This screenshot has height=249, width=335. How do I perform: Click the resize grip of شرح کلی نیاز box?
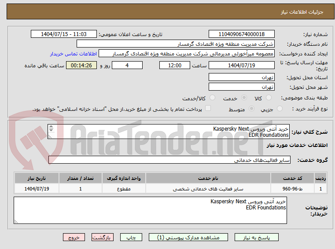(x=50, y=136)
